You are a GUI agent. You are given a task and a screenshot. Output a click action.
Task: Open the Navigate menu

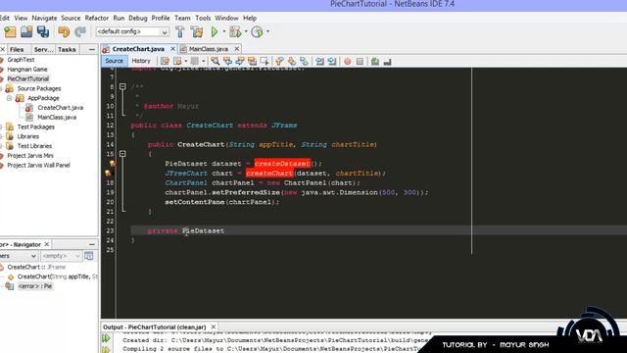[44, 18]
